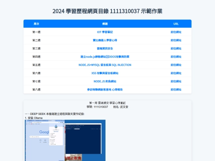Viewport: 215px width, 161px height.
Task: Select the 第二週 cell
Action: pos(36,40)
